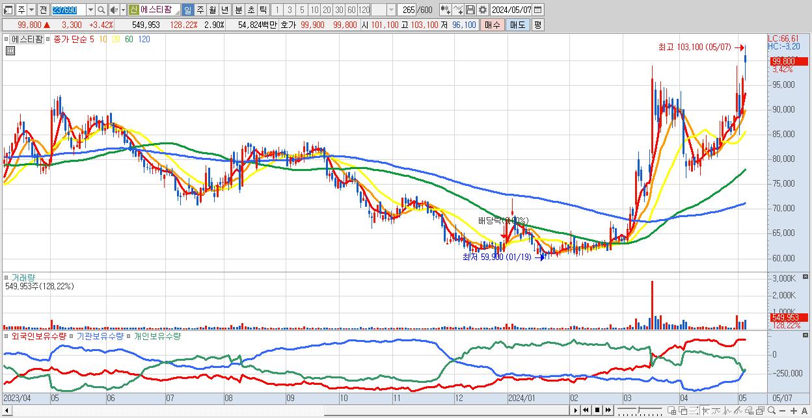Click the crosshair cursor tool icon
Image resolution: width=812 pixels, height=418 pixels.
pyautogui.click(x=705, y=410)
